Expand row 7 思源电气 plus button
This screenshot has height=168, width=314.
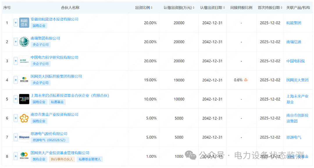(16, 137)
